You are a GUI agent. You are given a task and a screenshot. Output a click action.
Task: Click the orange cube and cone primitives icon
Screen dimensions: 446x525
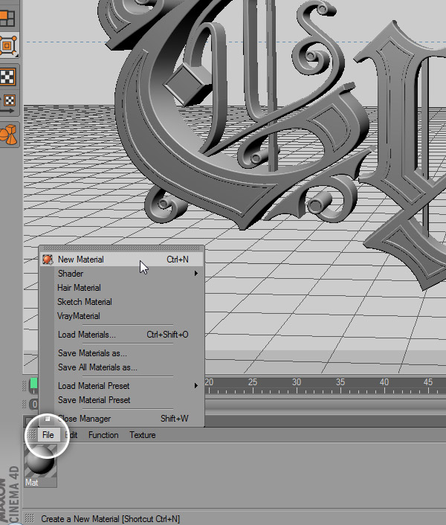click(x=8, y=135)
